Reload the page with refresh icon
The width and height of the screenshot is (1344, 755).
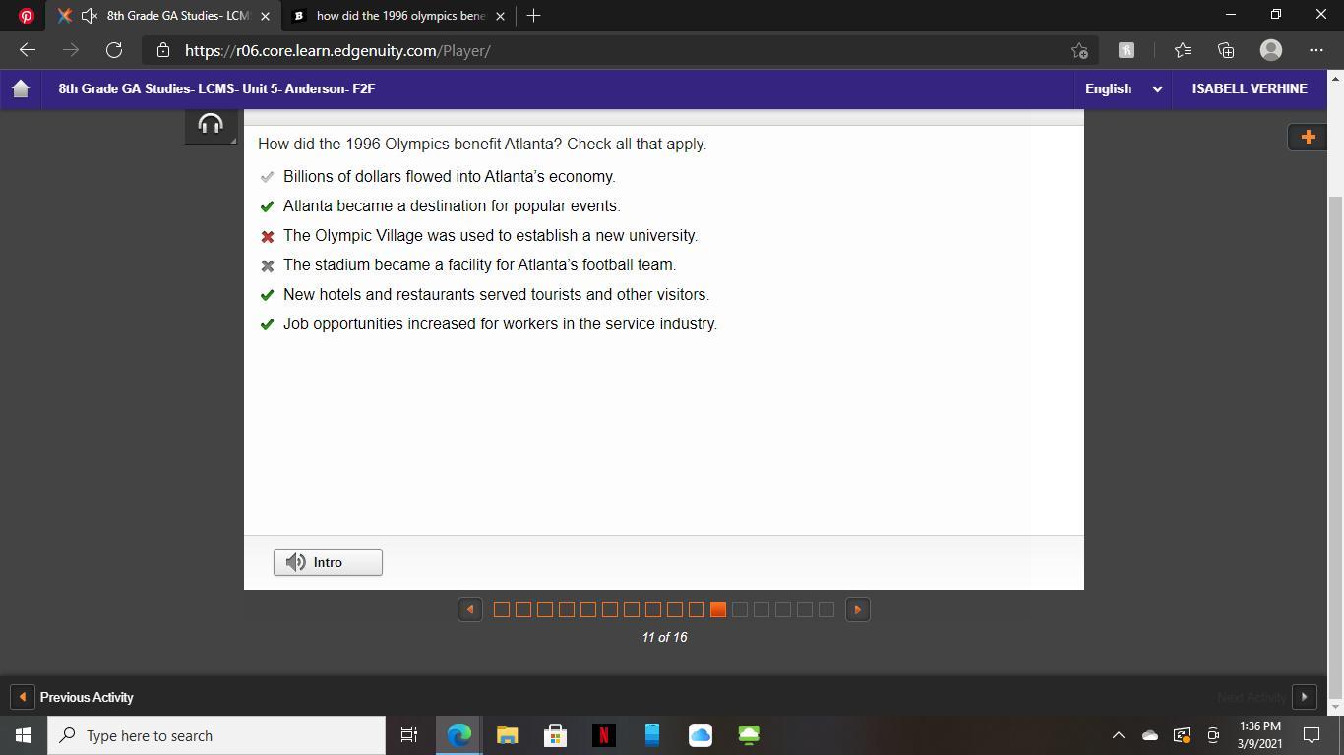click(x=114, y=50)
